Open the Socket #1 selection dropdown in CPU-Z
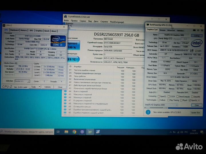Screen dimensions: 206x154 click(x=22, y=81)
